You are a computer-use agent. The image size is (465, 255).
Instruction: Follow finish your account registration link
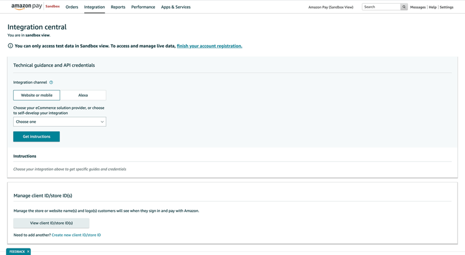tap(209, 46)
